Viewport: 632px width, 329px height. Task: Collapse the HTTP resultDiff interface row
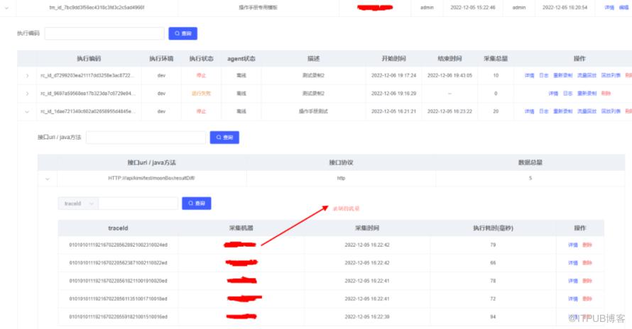(48, 179)
